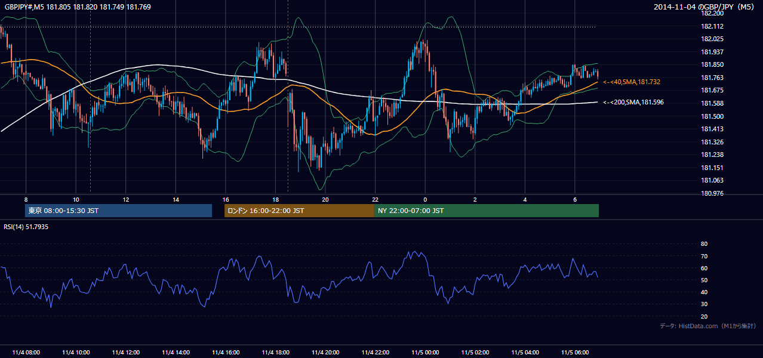Click the 181.063 price axis label

click(712, 180)
